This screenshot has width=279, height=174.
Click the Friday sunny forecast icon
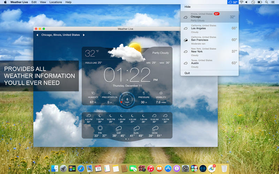click(x=100, y=128)
